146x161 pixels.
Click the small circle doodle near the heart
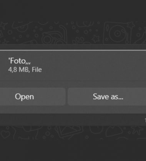47,133
